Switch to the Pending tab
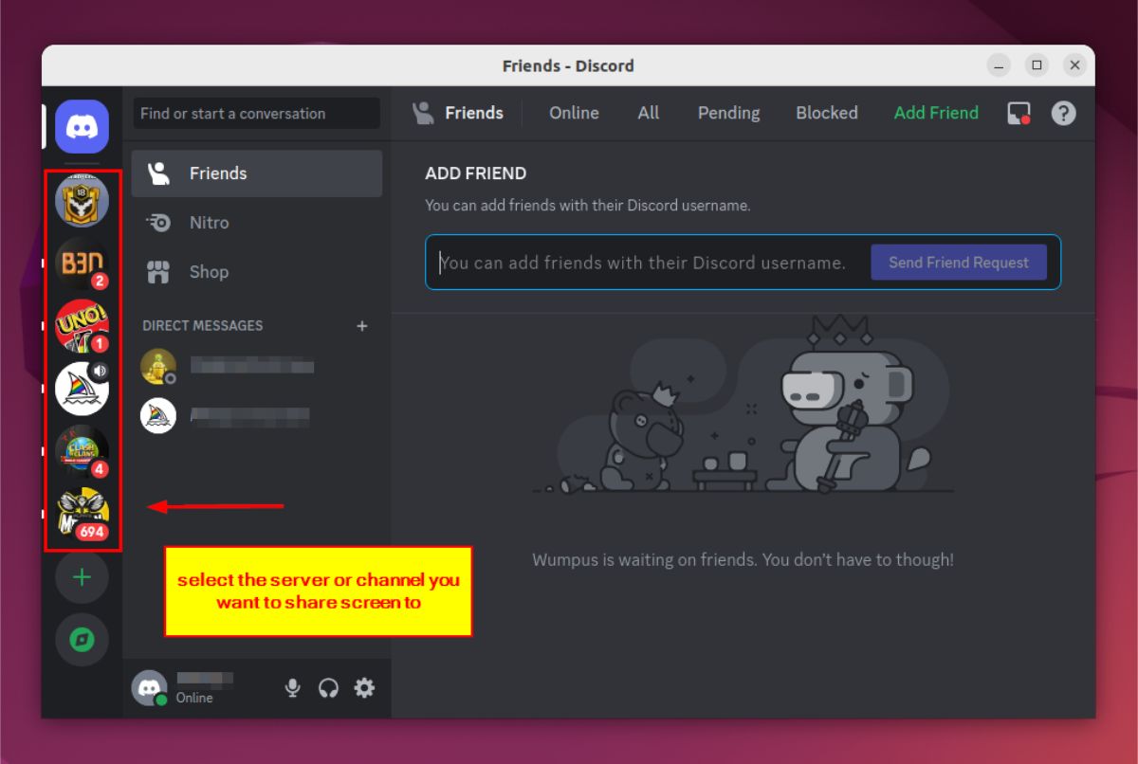The height and width of the screenshot is (764, 1138). [727, 113]
